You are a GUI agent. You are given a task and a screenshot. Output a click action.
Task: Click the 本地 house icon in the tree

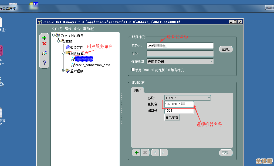(62, 41)
